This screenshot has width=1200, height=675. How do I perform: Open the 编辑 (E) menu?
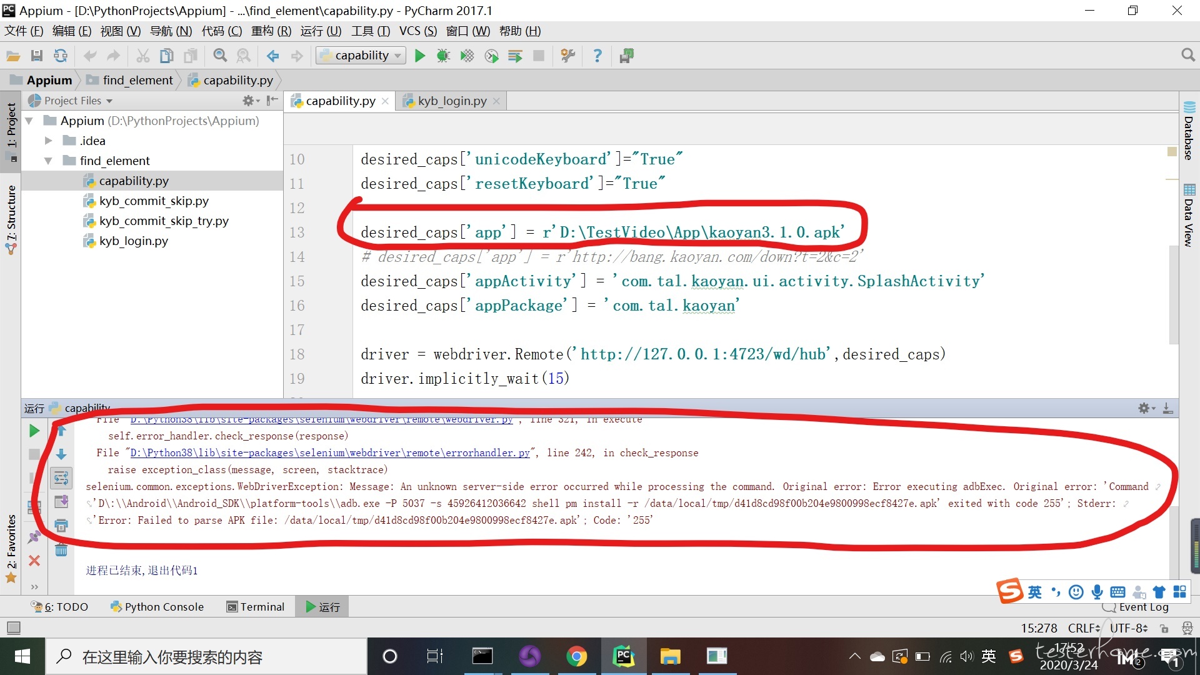[71, 31]
